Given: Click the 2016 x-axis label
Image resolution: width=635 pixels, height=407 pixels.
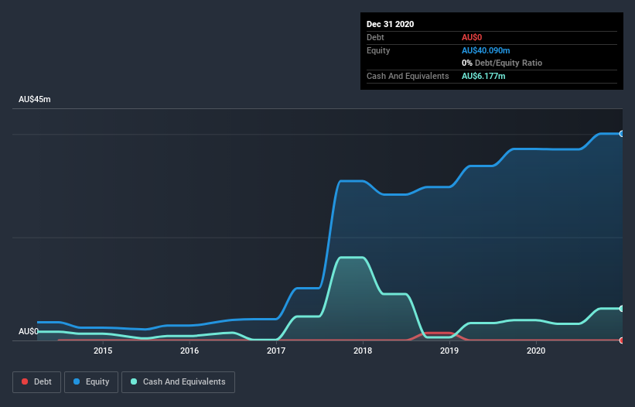Looking at the screenshot, I should pyautogui.click(x=189, y=351).
